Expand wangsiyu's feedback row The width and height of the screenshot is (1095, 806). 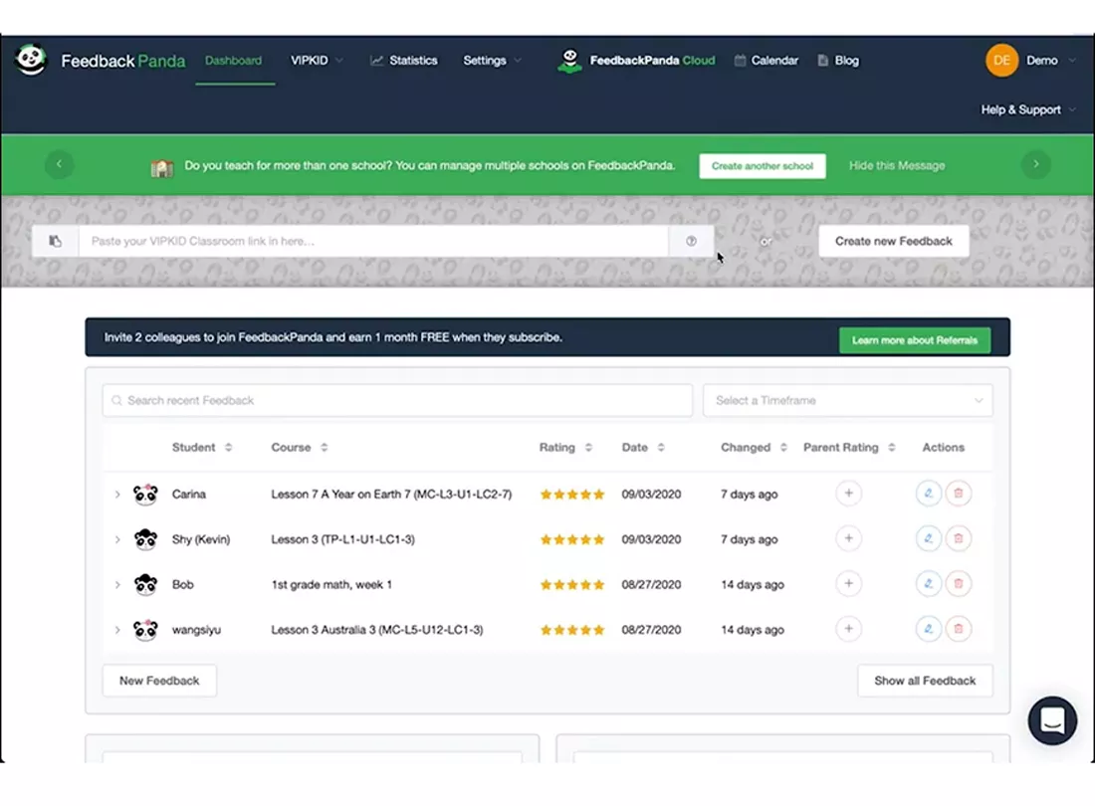point(117,630)
